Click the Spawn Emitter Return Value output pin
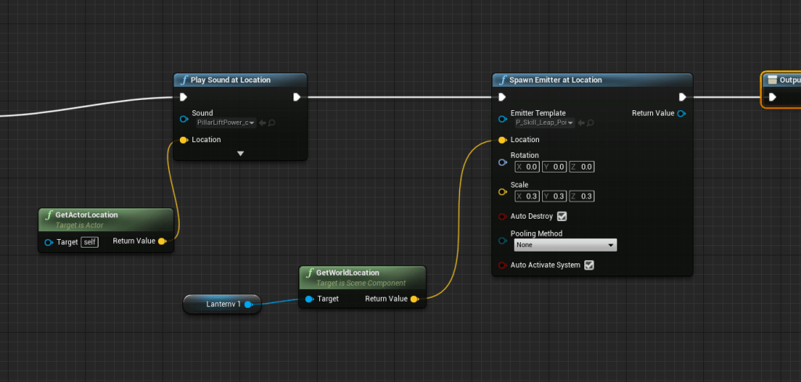The height and width of the screenshot is (382, 801). pos(681,114)
